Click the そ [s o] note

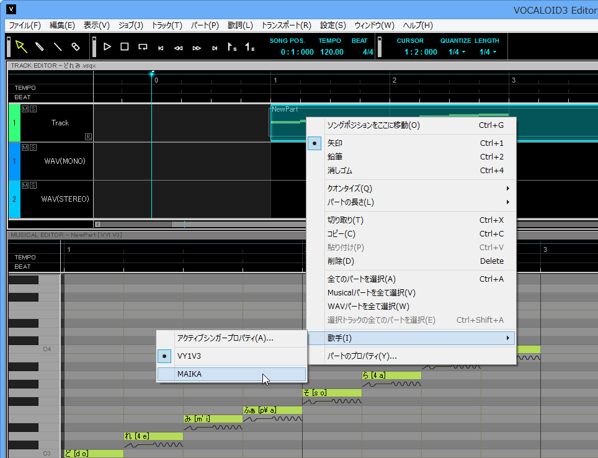click(332, 393)
